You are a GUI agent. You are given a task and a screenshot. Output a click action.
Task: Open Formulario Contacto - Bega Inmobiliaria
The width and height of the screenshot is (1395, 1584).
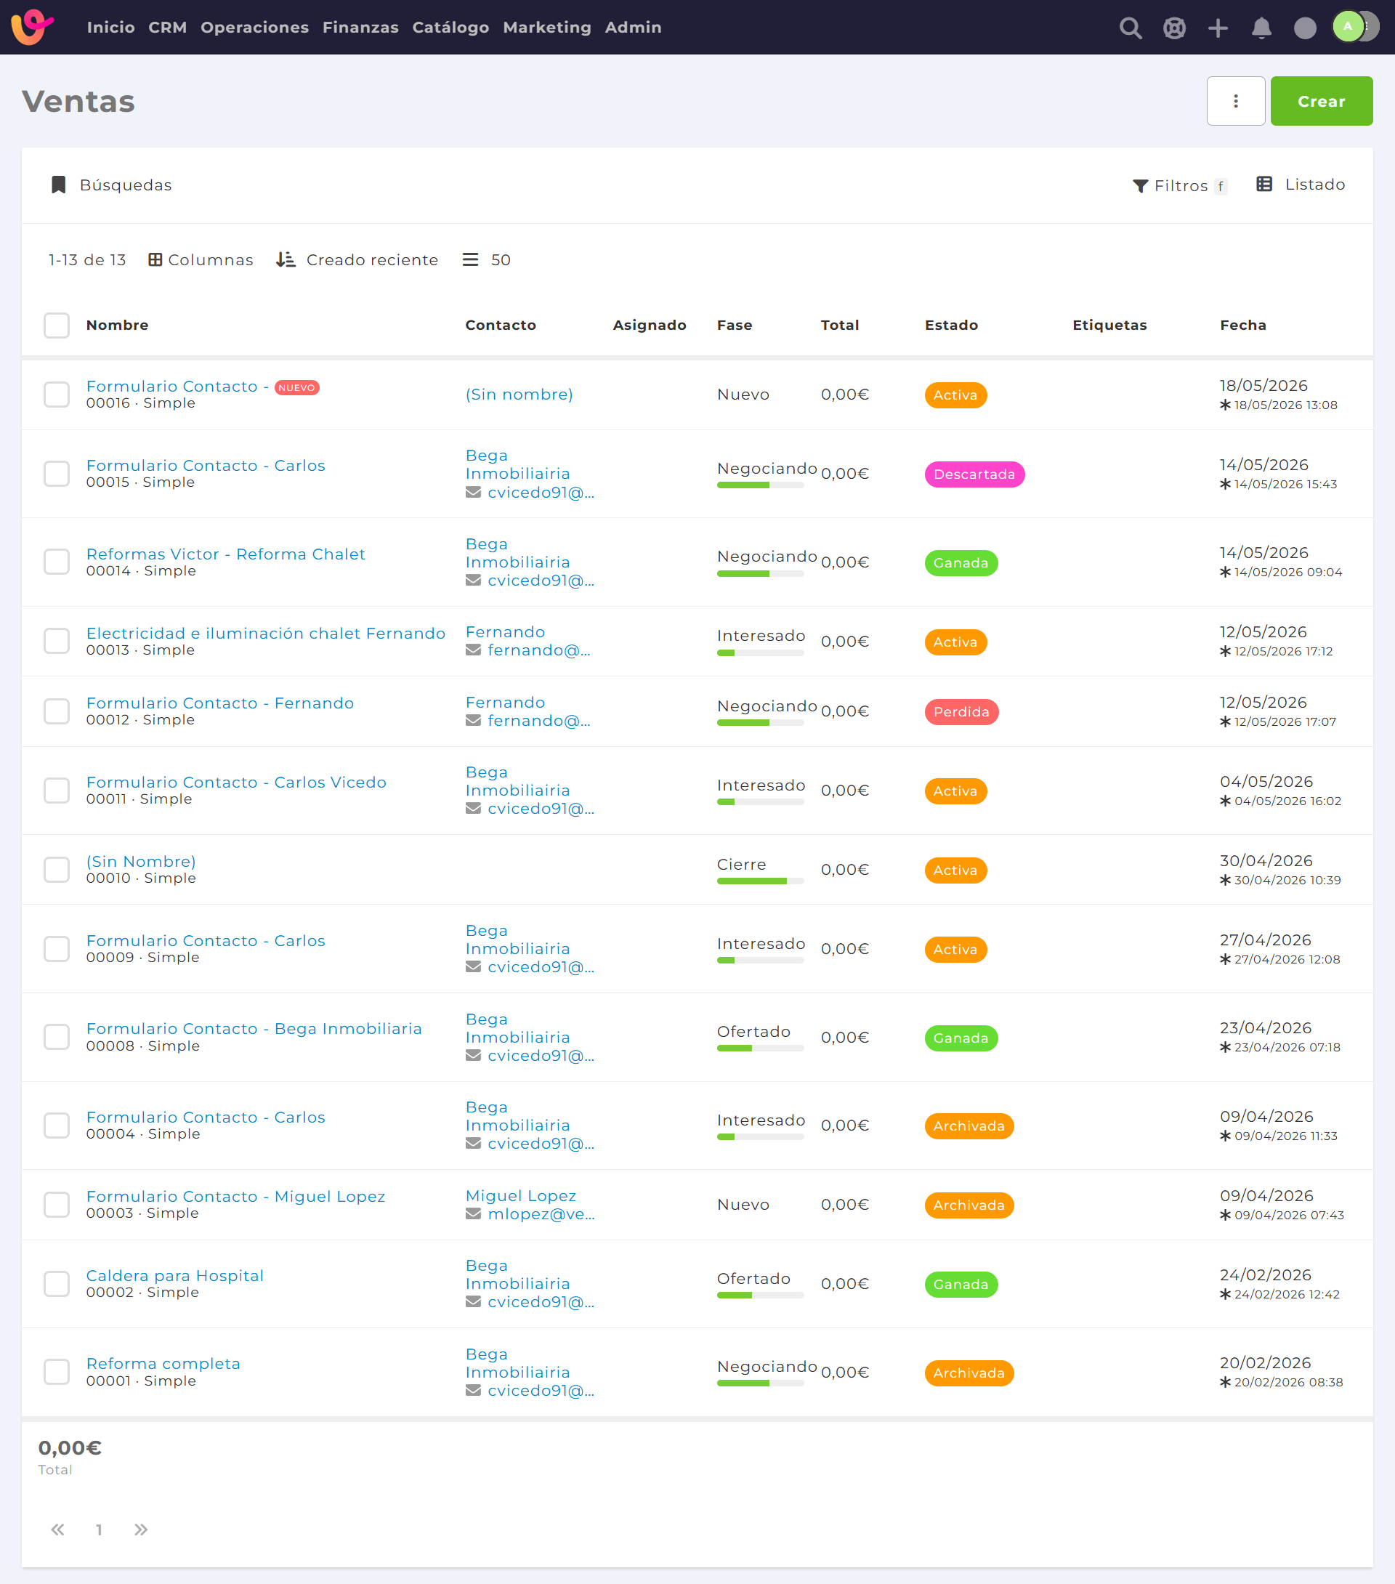[x=254, y=1028]
